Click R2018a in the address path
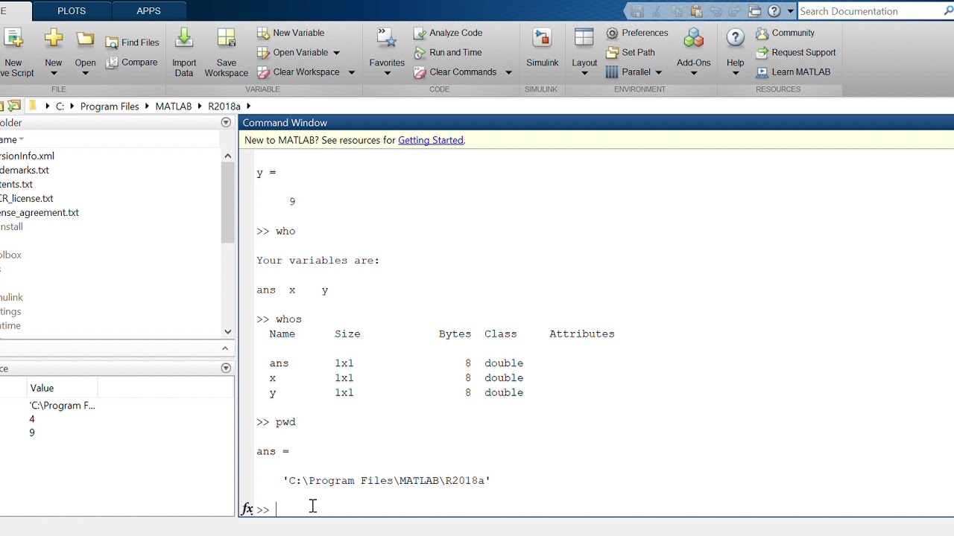The width and height of the screenshot is (954, 536). (x=224, y=106)
